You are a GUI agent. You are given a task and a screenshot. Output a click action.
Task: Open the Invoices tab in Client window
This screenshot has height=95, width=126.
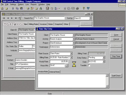coord(43,24)
